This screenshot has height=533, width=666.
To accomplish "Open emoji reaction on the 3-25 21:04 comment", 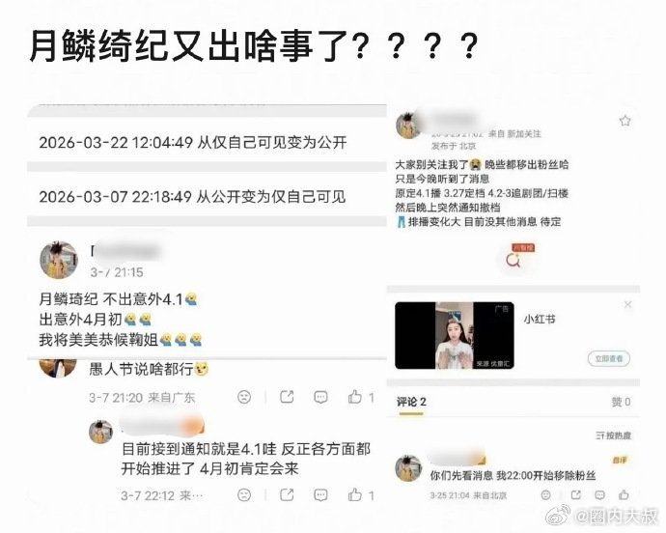I will [545, 494].
